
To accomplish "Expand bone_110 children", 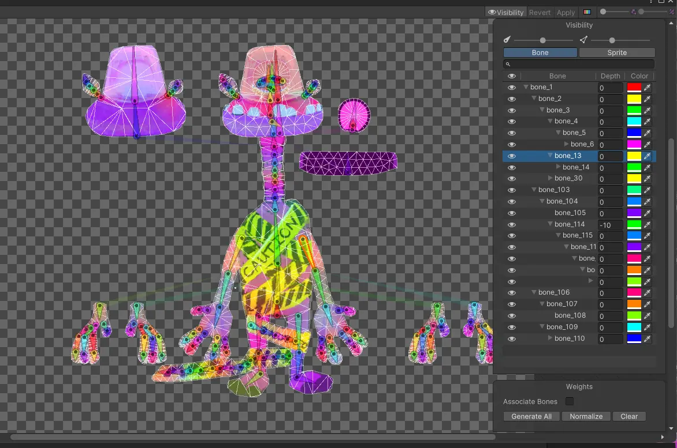I will point(550,338).
